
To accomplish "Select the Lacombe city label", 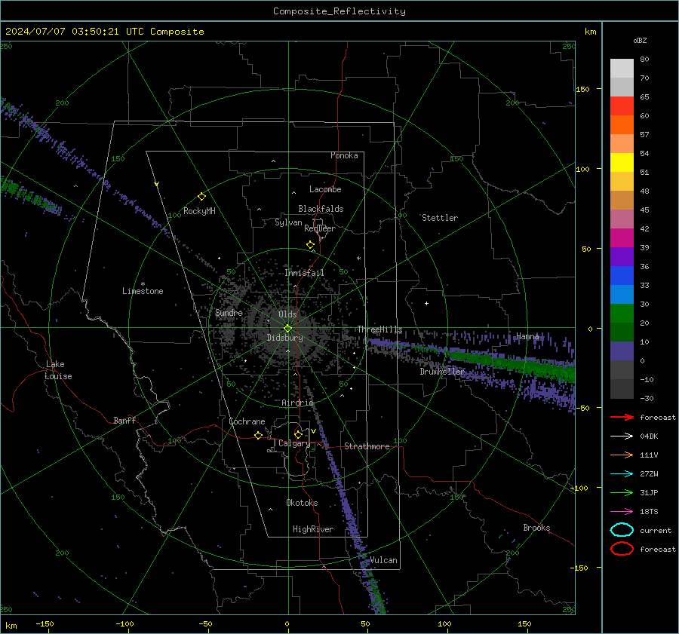I will [325, 189].
